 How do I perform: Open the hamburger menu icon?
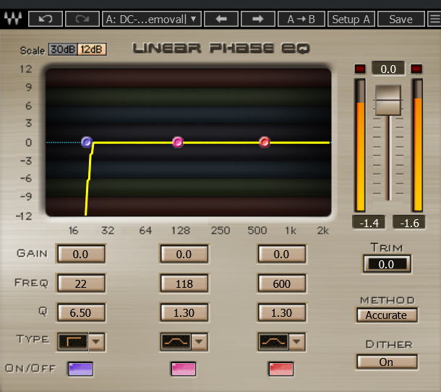434,19
